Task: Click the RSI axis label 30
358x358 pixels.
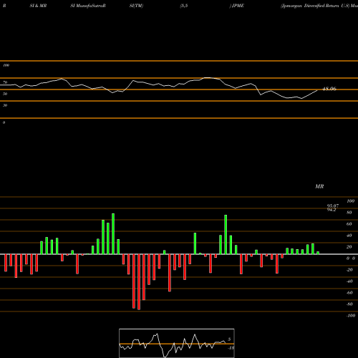Action: (5, 105)
